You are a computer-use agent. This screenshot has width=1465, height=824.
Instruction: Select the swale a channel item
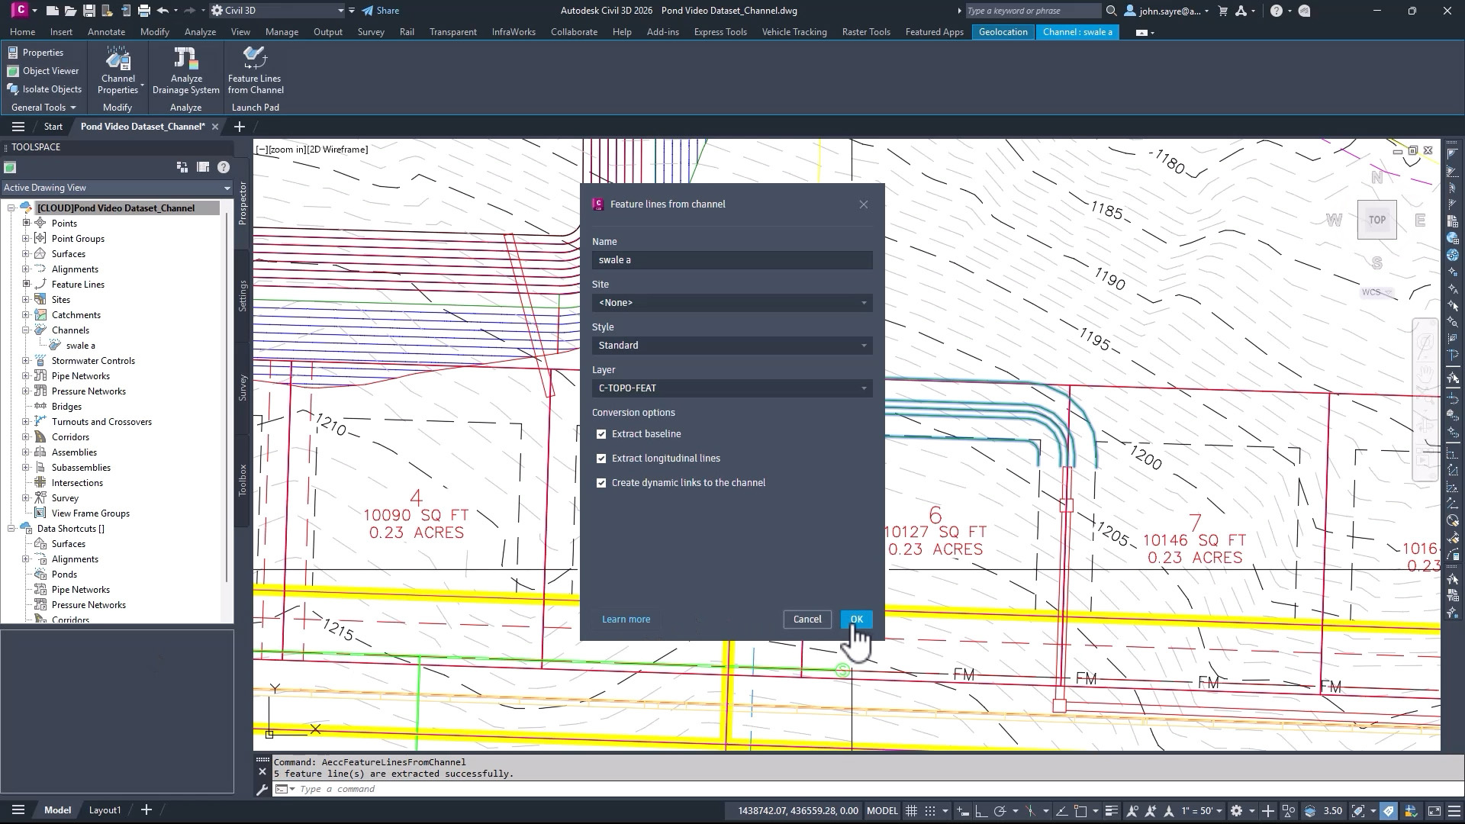click(80, 346)
